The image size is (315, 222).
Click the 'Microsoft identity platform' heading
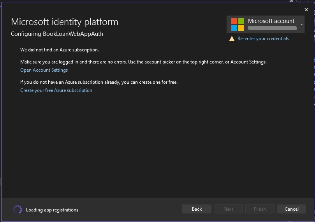(65, 22)
